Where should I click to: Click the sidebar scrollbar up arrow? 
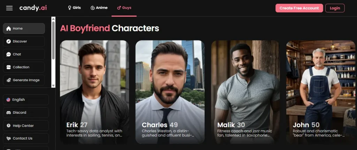53,19
